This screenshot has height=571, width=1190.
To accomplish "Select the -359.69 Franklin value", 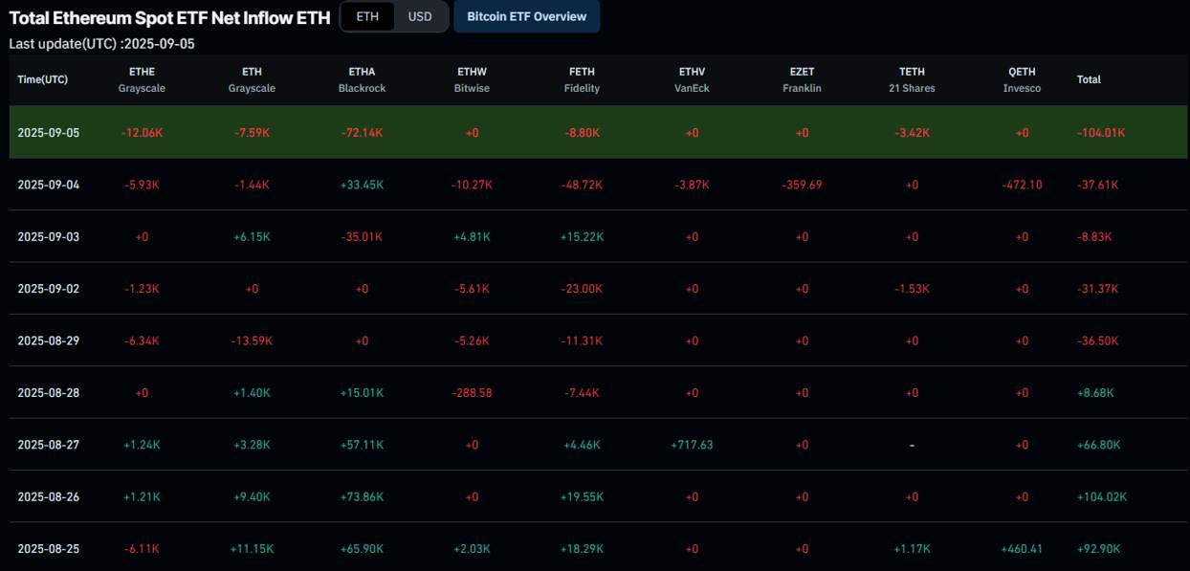I will [802, 185].
